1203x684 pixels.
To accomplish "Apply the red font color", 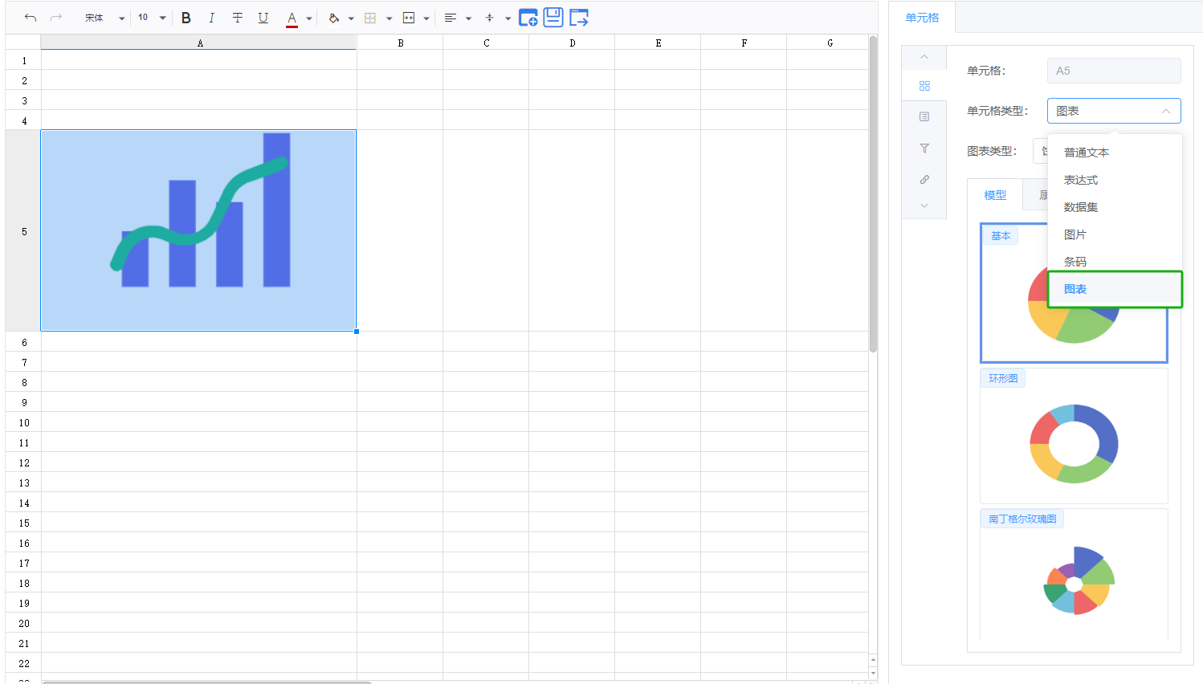I will click(x=292, y=18).
